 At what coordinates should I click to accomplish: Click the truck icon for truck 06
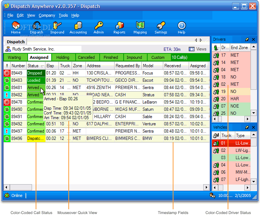pyautogui.click(x=216, y=172)
